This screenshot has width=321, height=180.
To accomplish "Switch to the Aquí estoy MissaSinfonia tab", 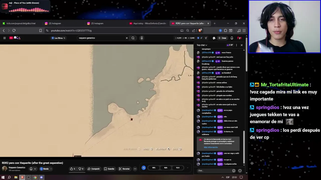I will [x=148, y=23].
